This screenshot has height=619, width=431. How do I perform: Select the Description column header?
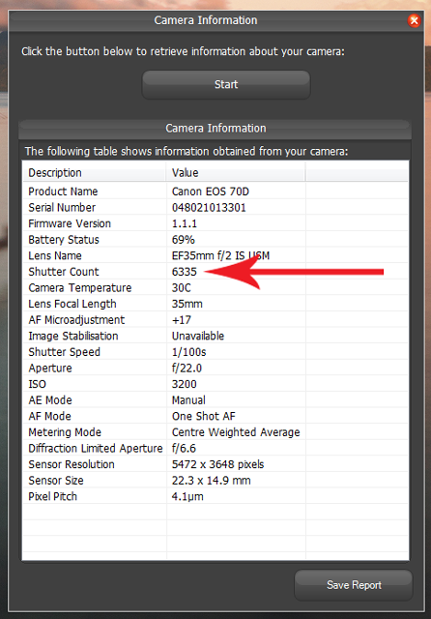tap(95, 173)
